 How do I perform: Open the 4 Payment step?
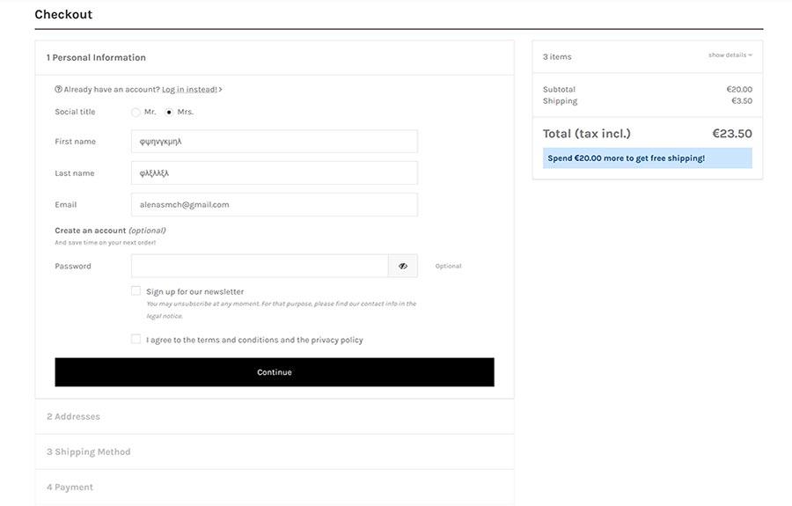pyautogui.click(x=275, y=488)
